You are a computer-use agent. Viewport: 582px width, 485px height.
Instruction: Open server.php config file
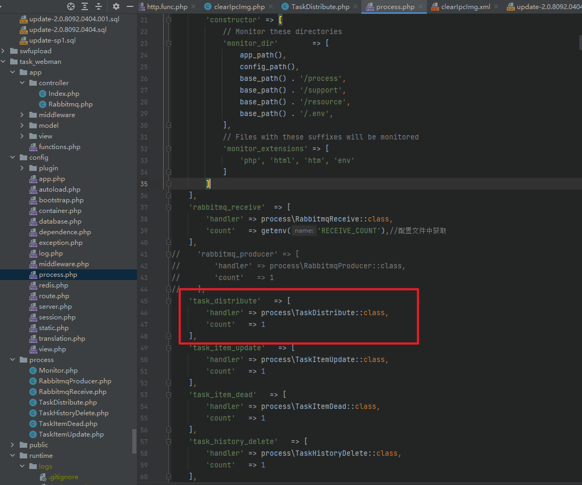[x=55, y=307]
